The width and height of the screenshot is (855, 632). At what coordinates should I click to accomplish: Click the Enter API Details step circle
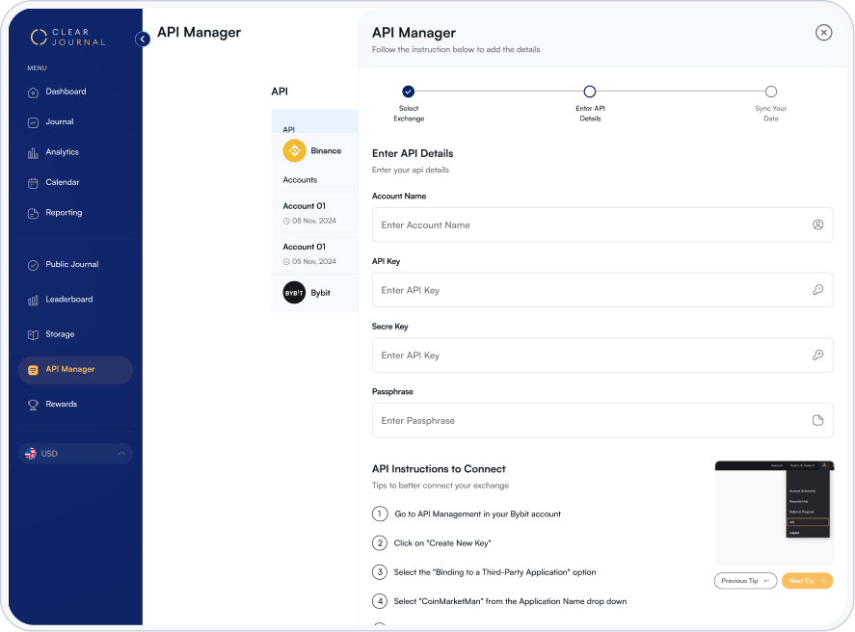[x=590, y=92]
